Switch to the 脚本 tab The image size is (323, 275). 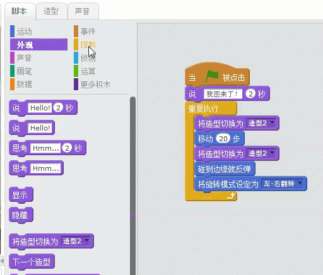(20, 11)
